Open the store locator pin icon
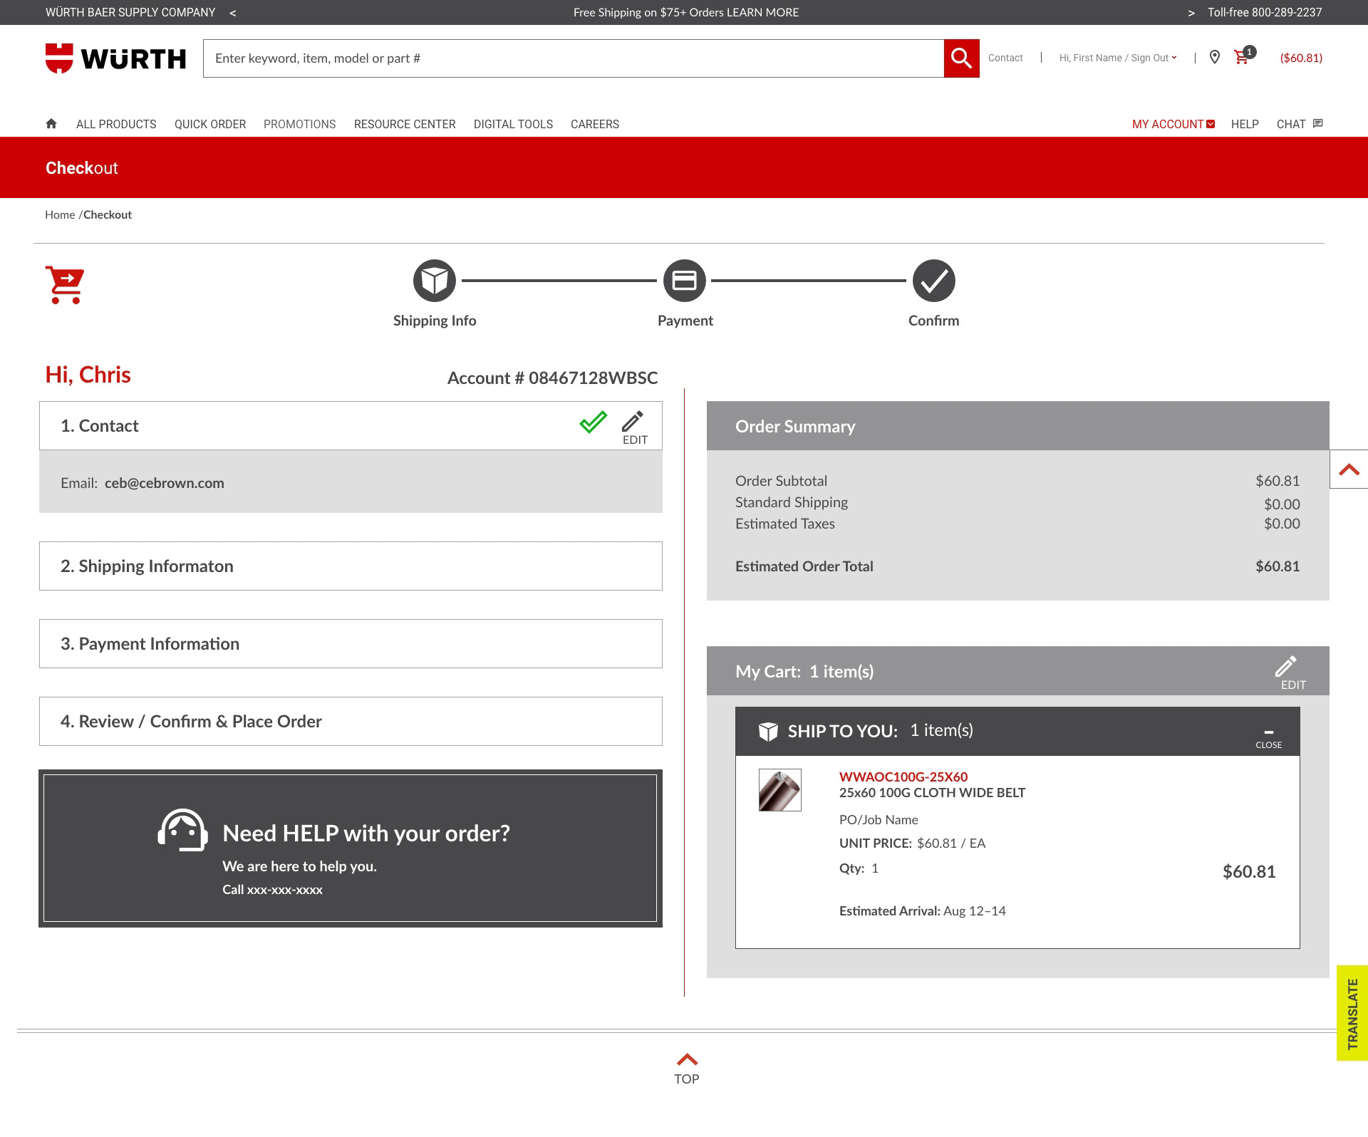The height and width of the screenshot is (1137, 1368). 1215,58
